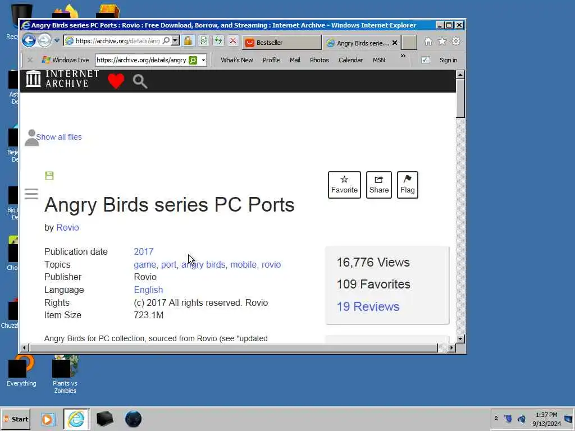Expand the Windows Live search options dropdown
575x431 pixels.
tap(203, 60)
